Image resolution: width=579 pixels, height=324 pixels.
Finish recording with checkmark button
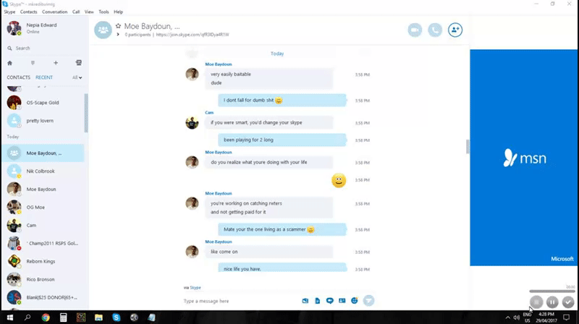[568, 302]
